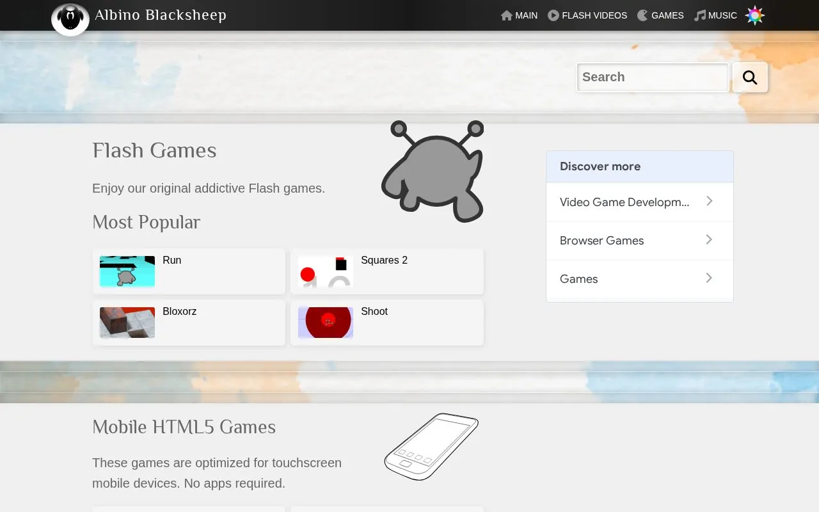The height and width of the screenshot is (512, 819).
Task: Click the Mobile HTML5 Games heading
Action: pyautogui.click(x=184, y=427)
